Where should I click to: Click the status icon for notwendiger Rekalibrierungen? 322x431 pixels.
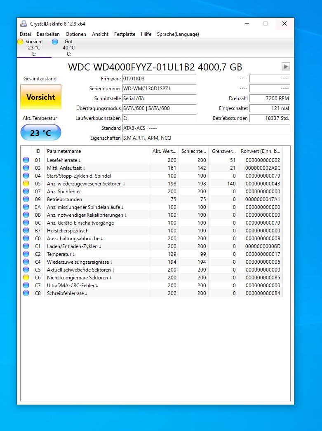[x=26, y=215]
